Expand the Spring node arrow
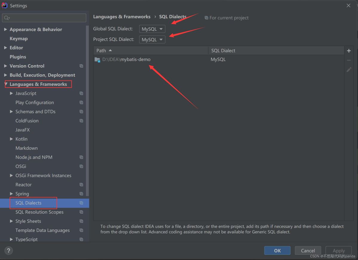358x260 pixels. coord(11,194)
